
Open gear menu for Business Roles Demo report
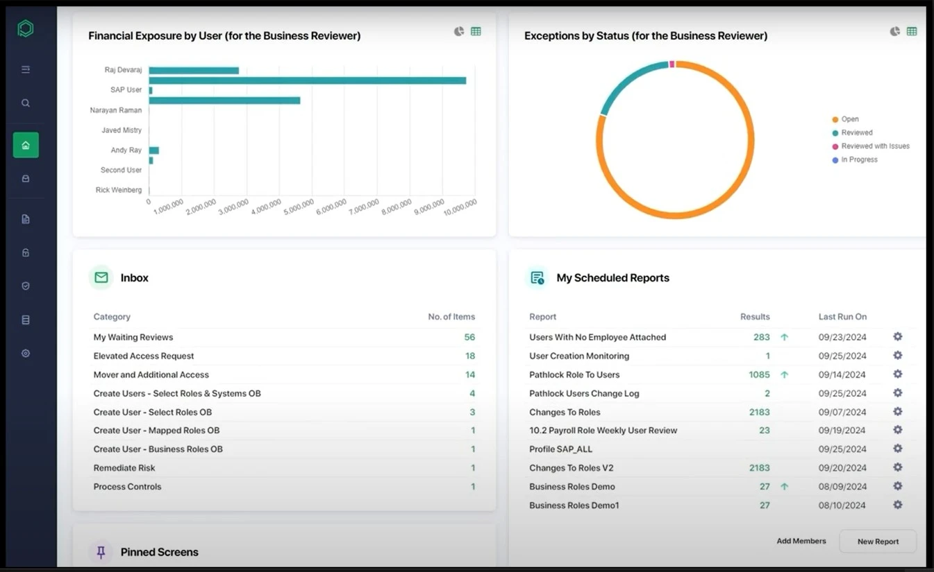pos(897,486)
